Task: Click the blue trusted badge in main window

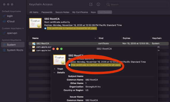Action: point(45,28)
